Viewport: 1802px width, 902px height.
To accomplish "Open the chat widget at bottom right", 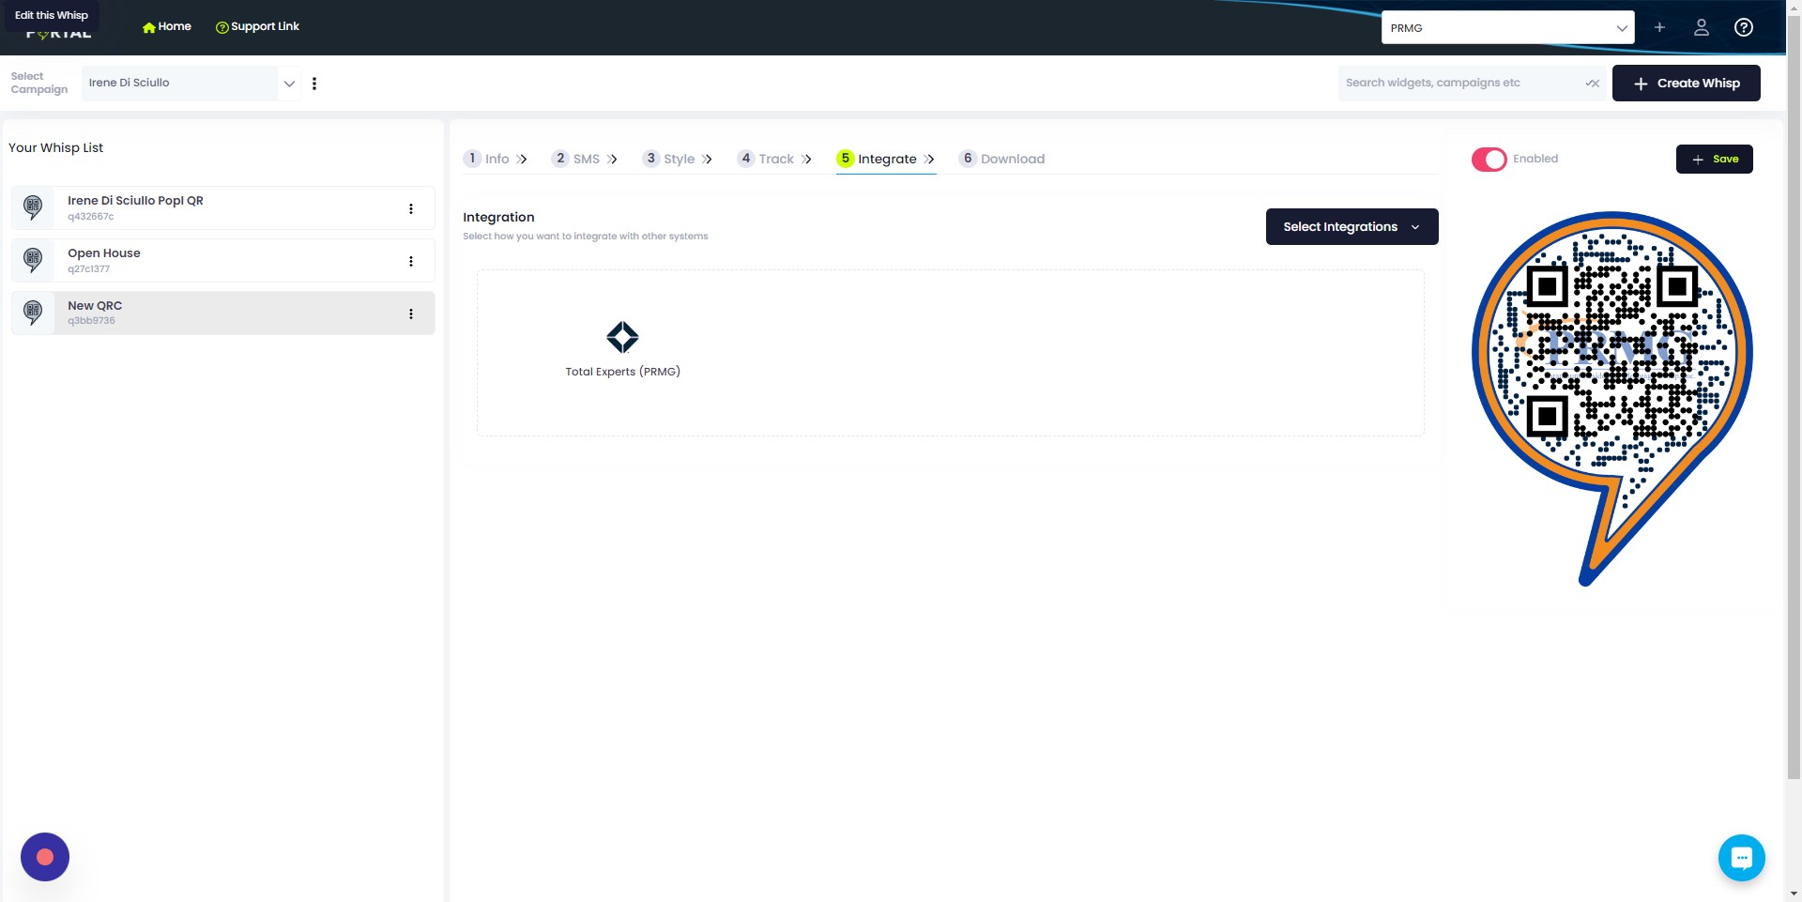I will point(1741,858).
